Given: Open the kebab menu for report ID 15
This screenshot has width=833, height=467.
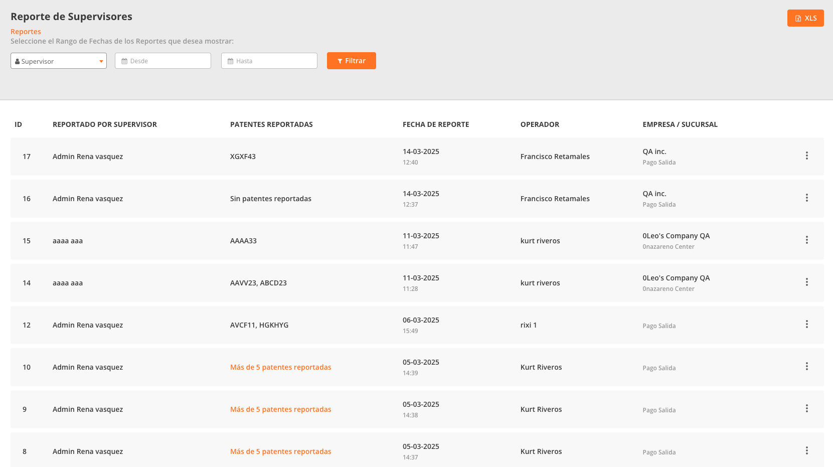Looking at the screenshot, I should (x=806, y=240).
